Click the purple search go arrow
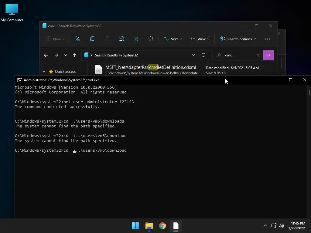Screen dimensions: 311x233 click(x=268, y=55)
